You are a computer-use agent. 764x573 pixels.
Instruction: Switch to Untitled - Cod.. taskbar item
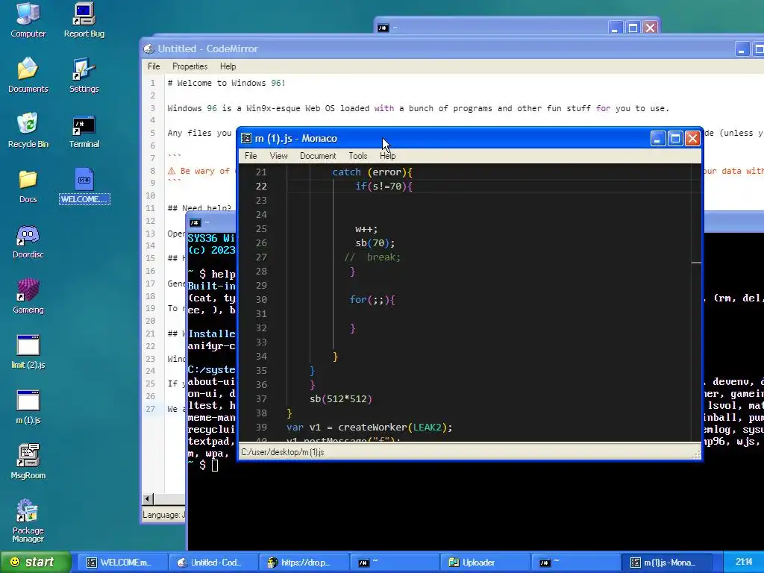[x=215, y=563]
